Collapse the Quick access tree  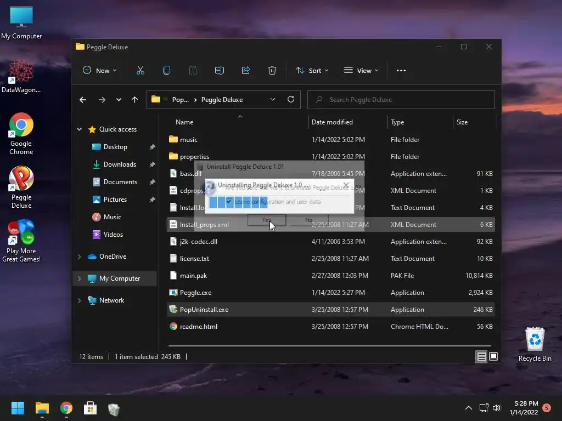[79, 129]
